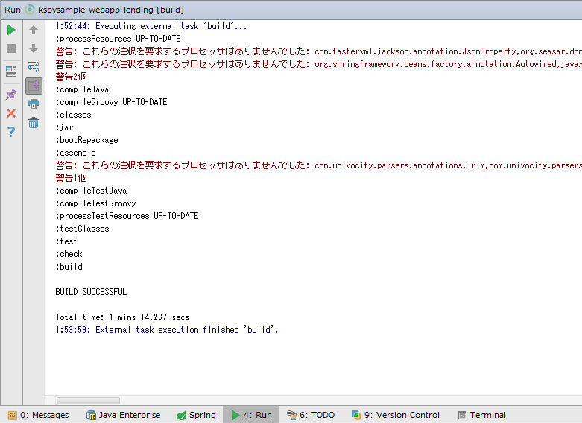Select the 4: Run tool window tab
Screen dimensions: 582x423
pyautogui.click(x=251, y=415)
